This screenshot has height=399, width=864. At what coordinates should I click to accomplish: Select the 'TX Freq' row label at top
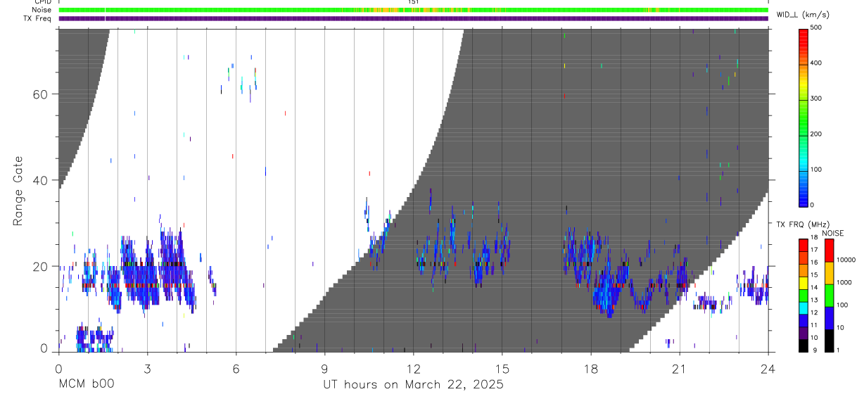[38, 18]
